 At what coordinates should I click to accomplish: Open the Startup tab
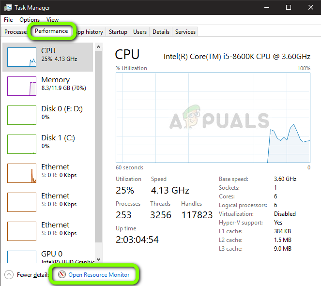[x=118, y=32]
